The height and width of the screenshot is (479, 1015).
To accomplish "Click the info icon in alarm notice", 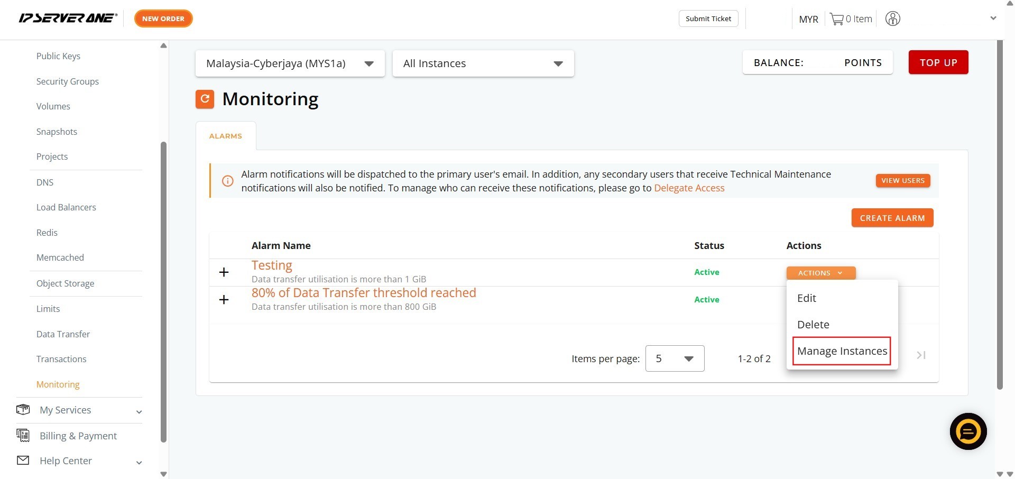I will [x=227, y=181].
